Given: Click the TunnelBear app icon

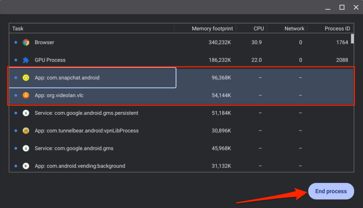Looking at the screenshot, I should tap(26, 131).
